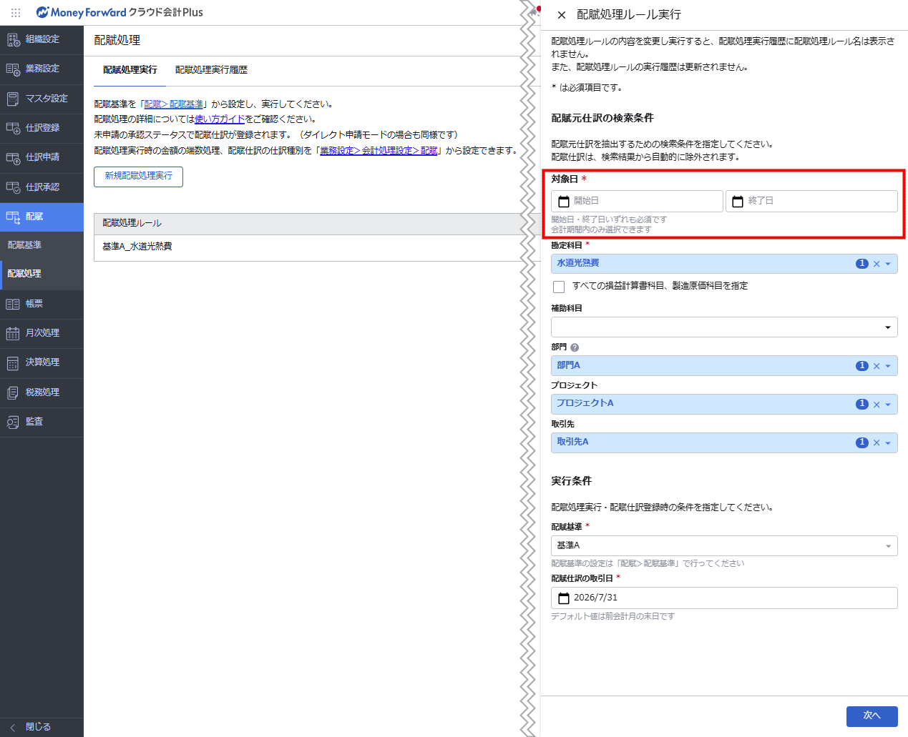
Task: Click the 閉じる label at sidebar bottom
Action: (x=38, y=727)
